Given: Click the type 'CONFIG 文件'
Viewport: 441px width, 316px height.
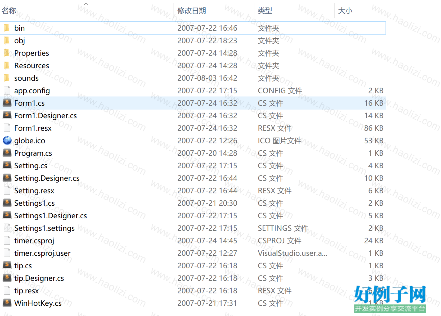Looking at the screenshot, I should point(280,91).
